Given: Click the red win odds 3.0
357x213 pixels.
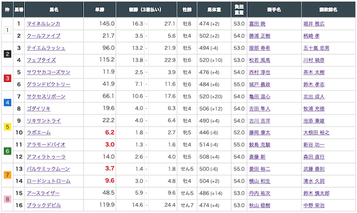Looking at the screenshot, I should point(110,144).
